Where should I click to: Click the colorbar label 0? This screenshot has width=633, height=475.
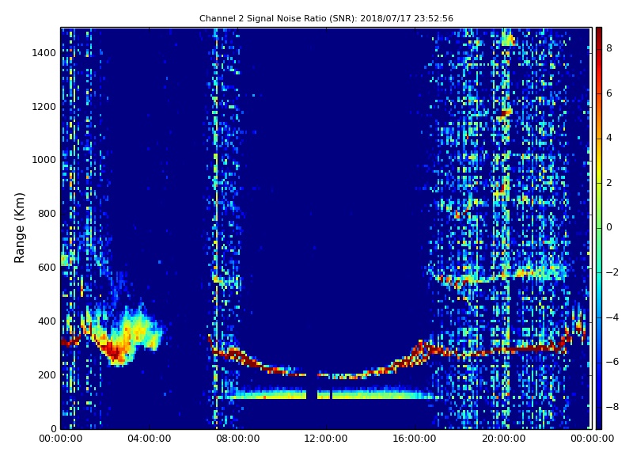click(609, 227)
